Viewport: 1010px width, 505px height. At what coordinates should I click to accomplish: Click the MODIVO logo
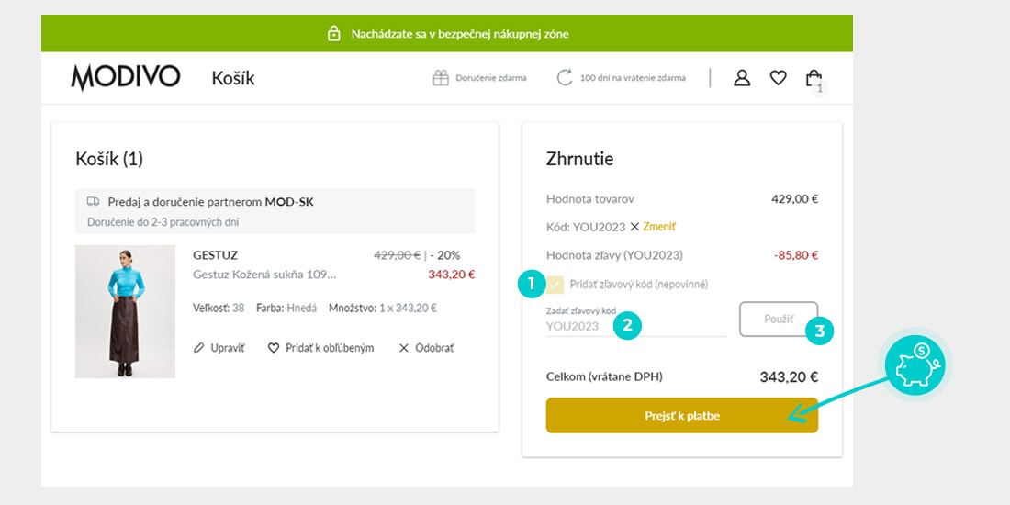126,78
